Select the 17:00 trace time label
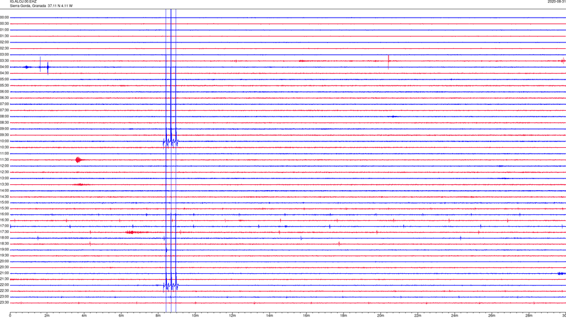The image size is (566, 318). [4, 226]
